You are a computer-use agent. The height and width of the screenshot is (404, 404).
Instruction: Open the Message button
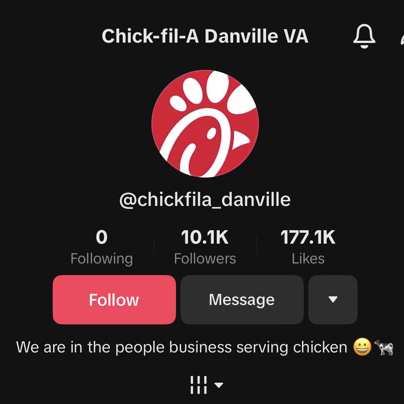[242, 299]
